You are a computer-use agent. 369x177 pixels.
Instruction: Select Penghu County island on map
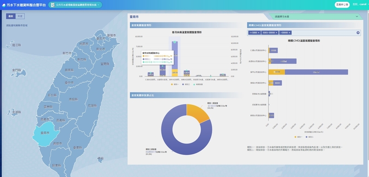click(x=13, y=113)
